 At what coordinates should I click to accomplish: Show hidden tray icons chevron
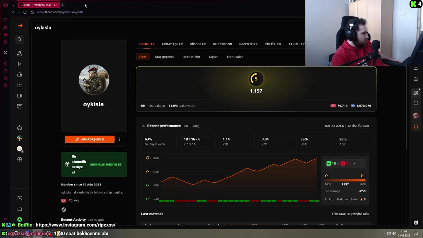pyautogui.click(x=383, y=234)
